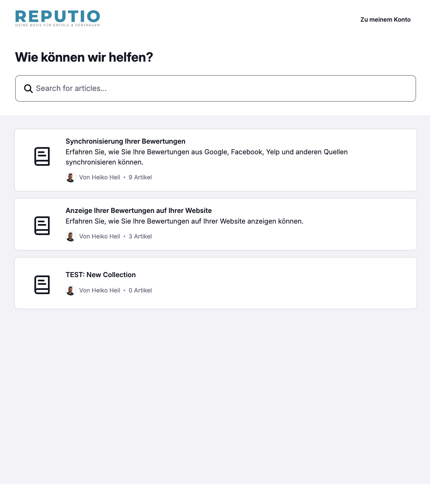Click Heiko Heil's avatar in Synchronisierung card

[71, 177]
